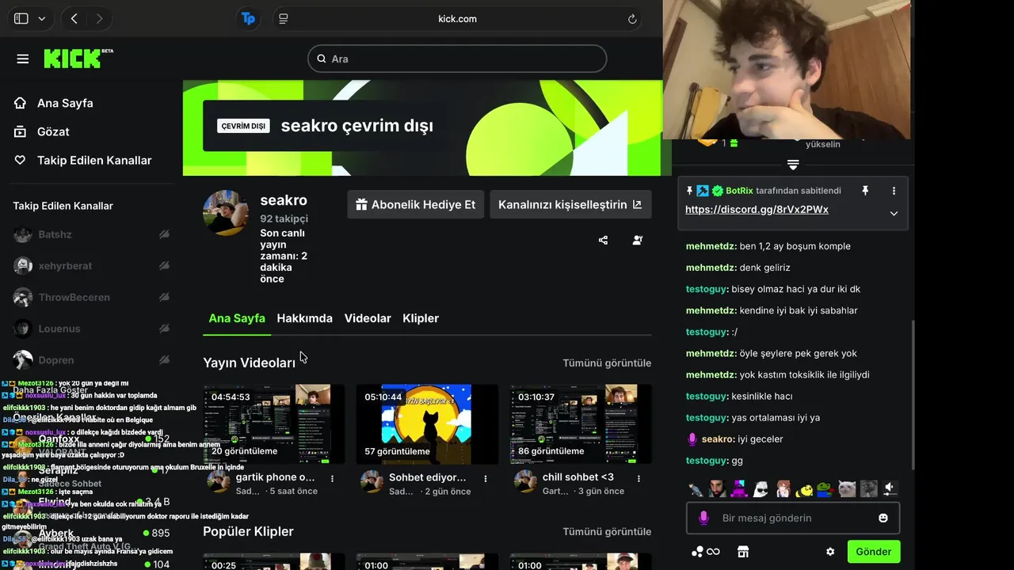Click the Bir mesaj gönderin input
The width and height of the screenshot is (1014, 570).
point(793,518)
